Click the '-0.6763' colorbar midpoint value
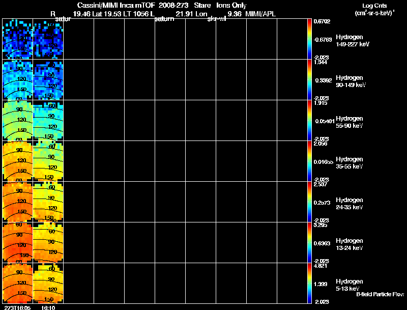The height and width of the screenshot is (310, 407). click(x=323, y=40)
